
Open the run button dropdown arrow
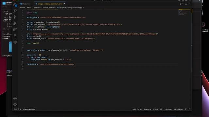tap(183, 4)
